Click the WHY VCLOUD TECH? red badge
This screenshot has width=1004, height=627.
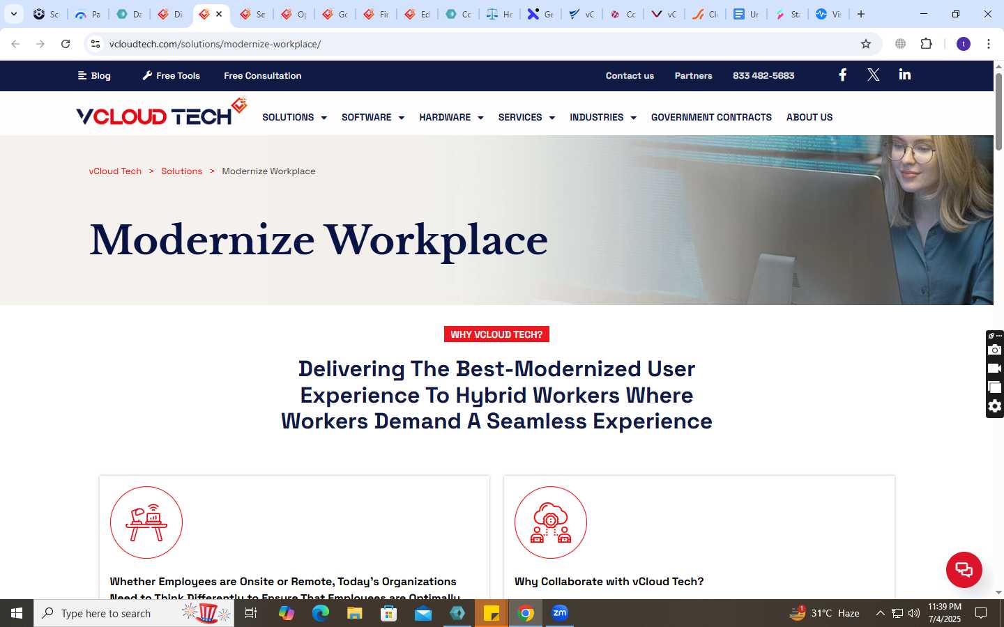(496, 334)
